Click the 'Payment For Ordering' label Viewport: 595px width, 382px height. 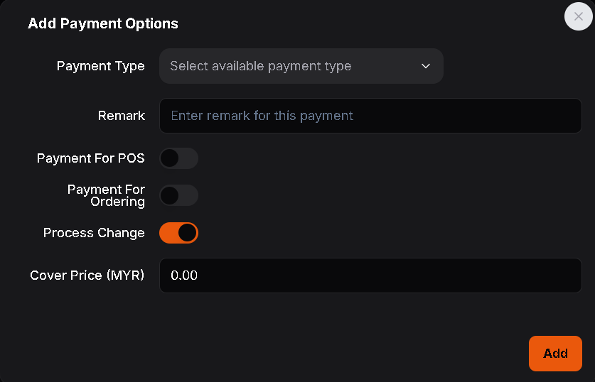pyautogui.click(x=106, y=195)
